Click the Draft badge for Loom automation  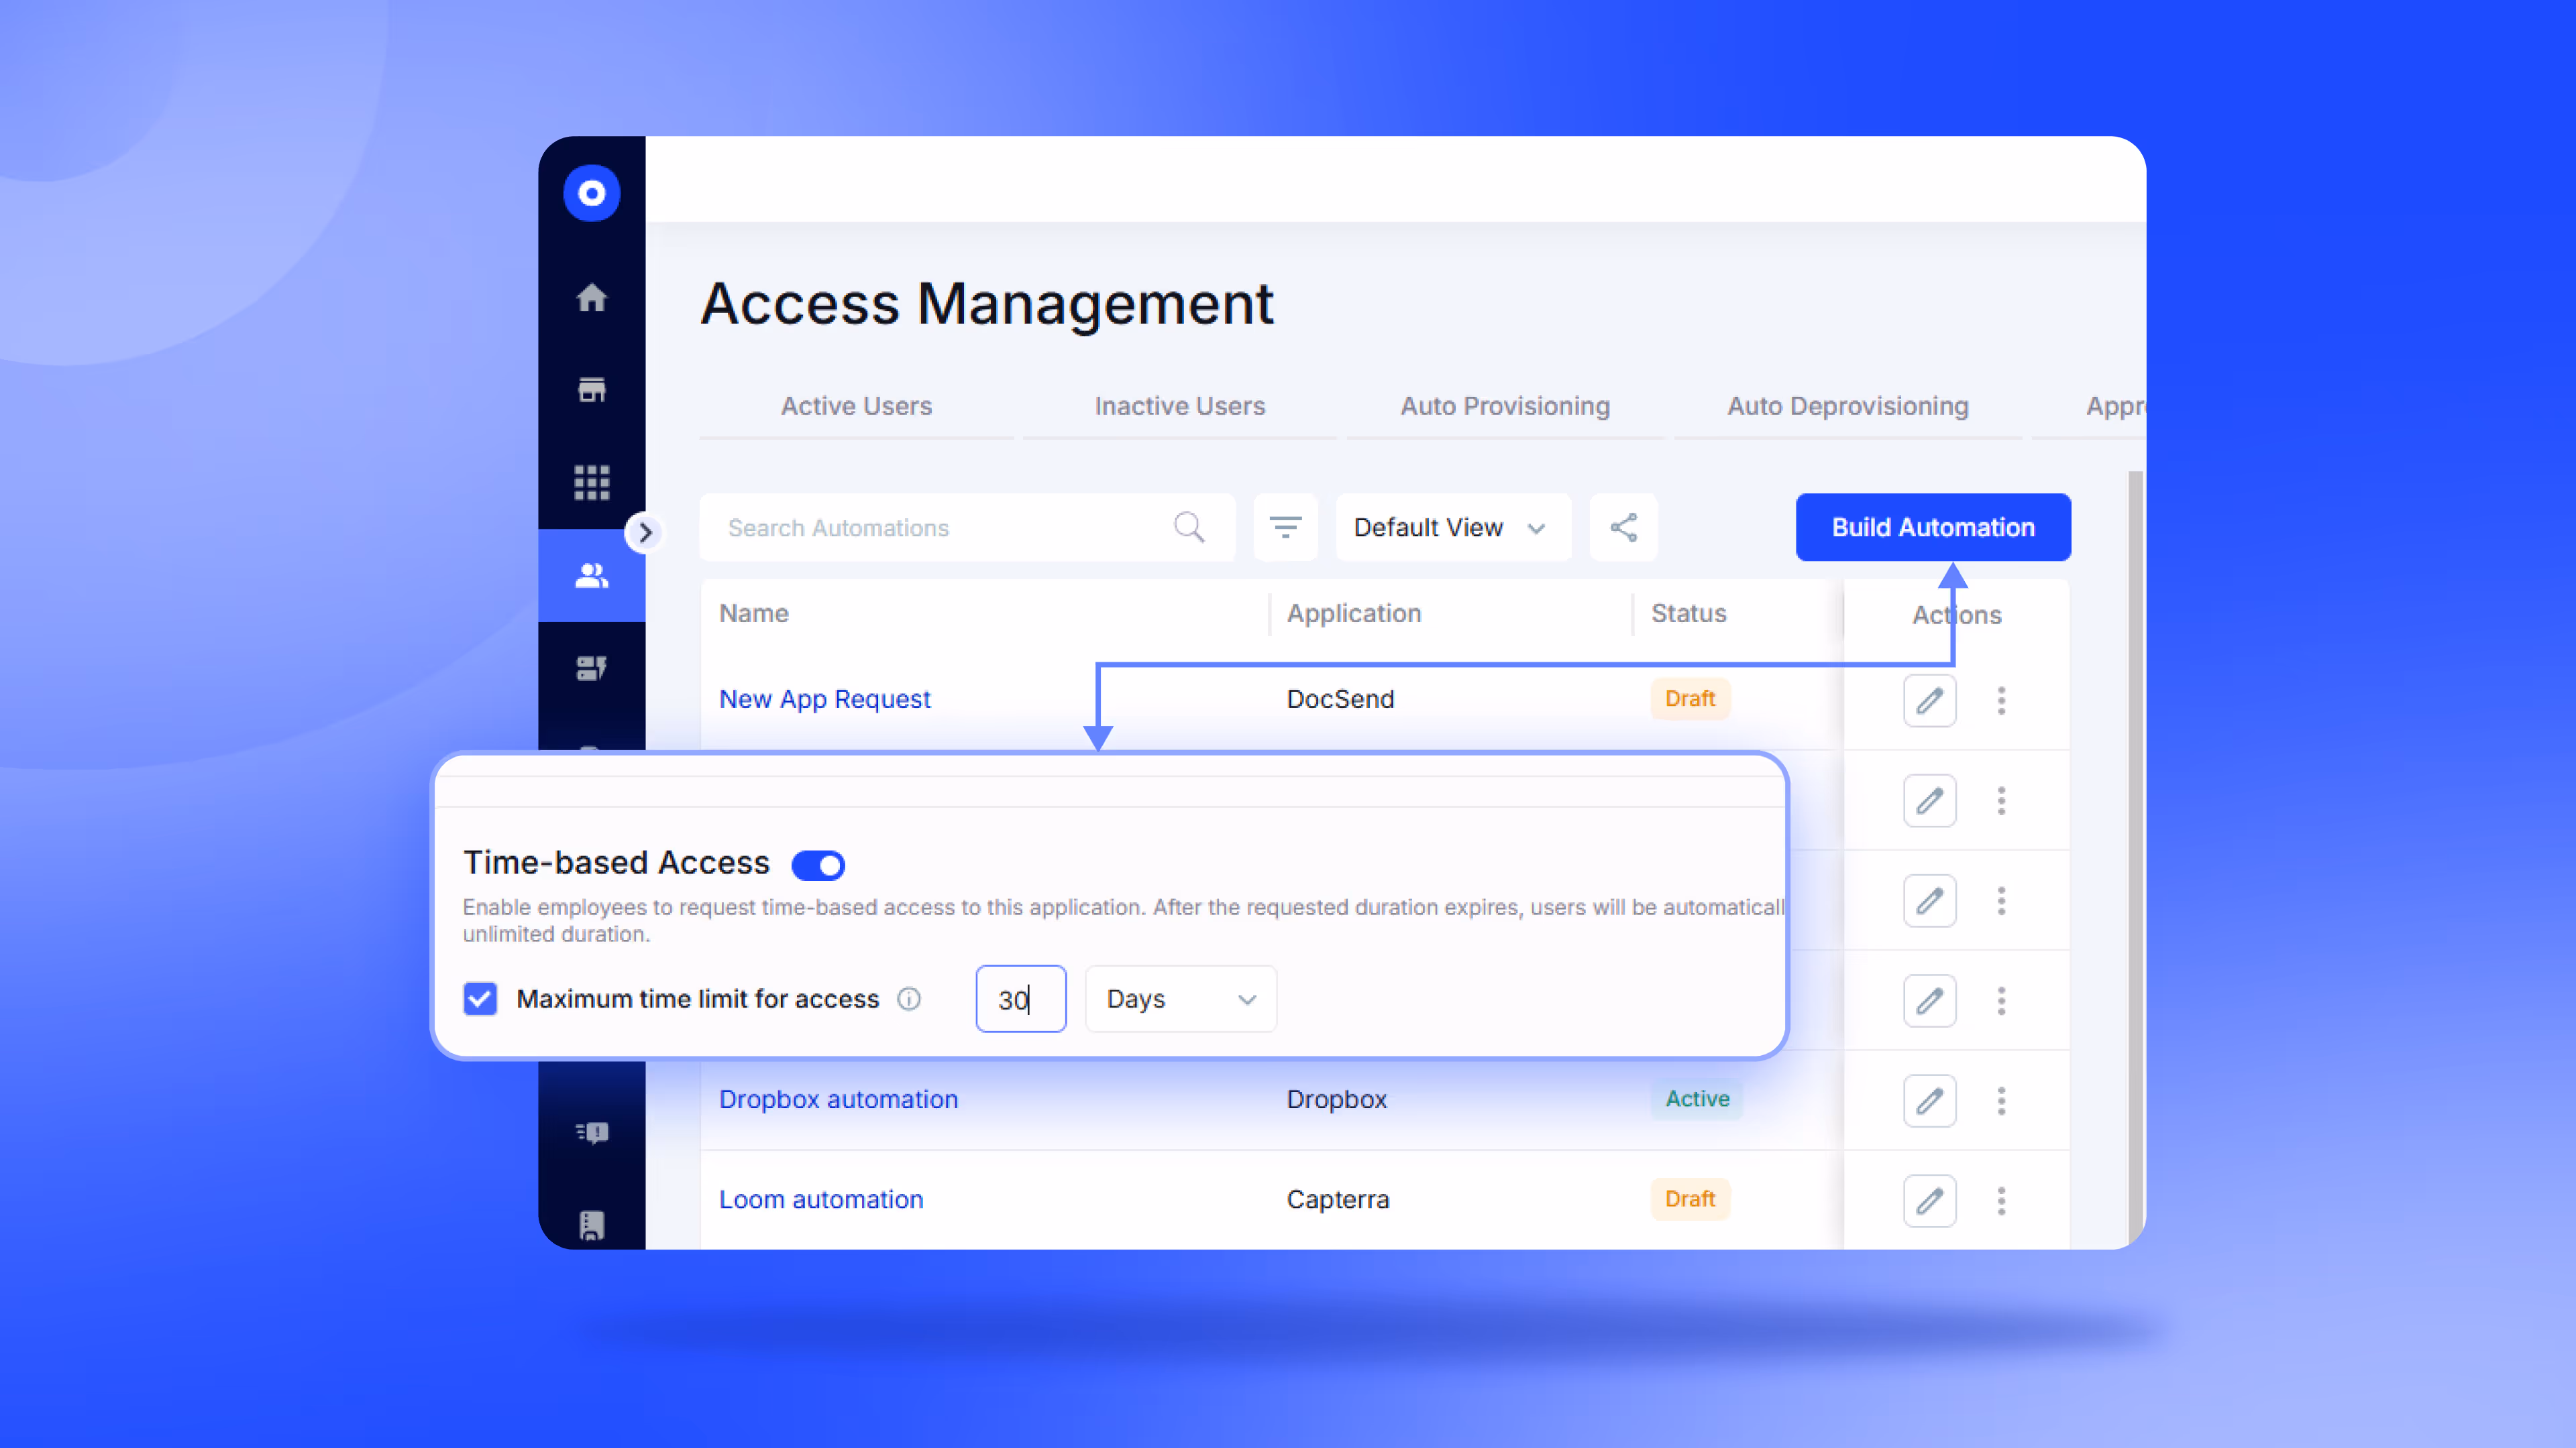(x=1689, y=1199)
